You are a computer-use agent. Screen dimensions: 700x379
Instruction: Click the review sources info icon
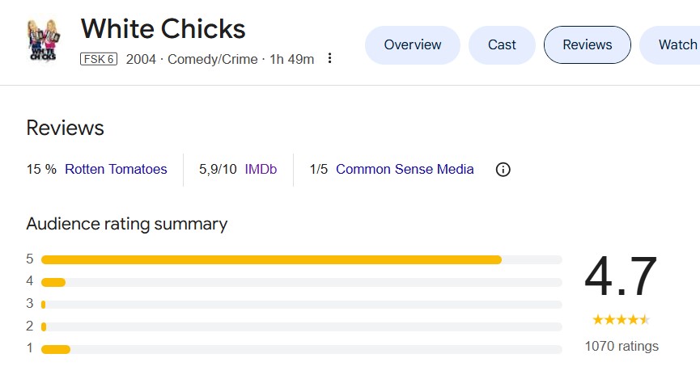tap(503, 170)
